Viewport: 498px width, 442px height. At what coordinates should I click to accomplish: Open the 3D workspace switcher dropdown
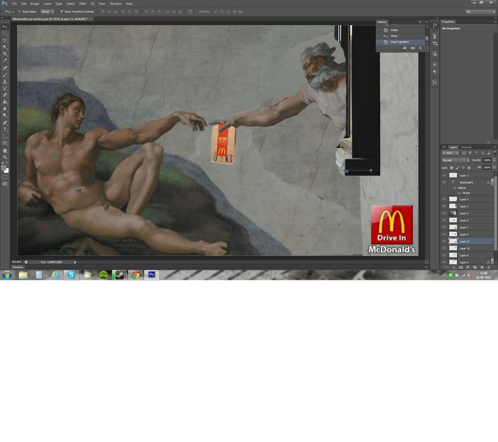[480, 12]
